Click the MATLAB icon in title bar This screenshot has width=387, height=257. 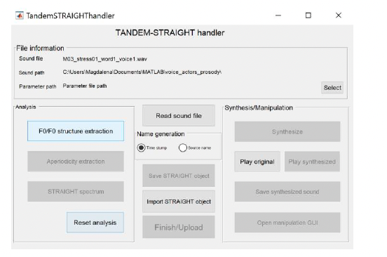point(20,15)
